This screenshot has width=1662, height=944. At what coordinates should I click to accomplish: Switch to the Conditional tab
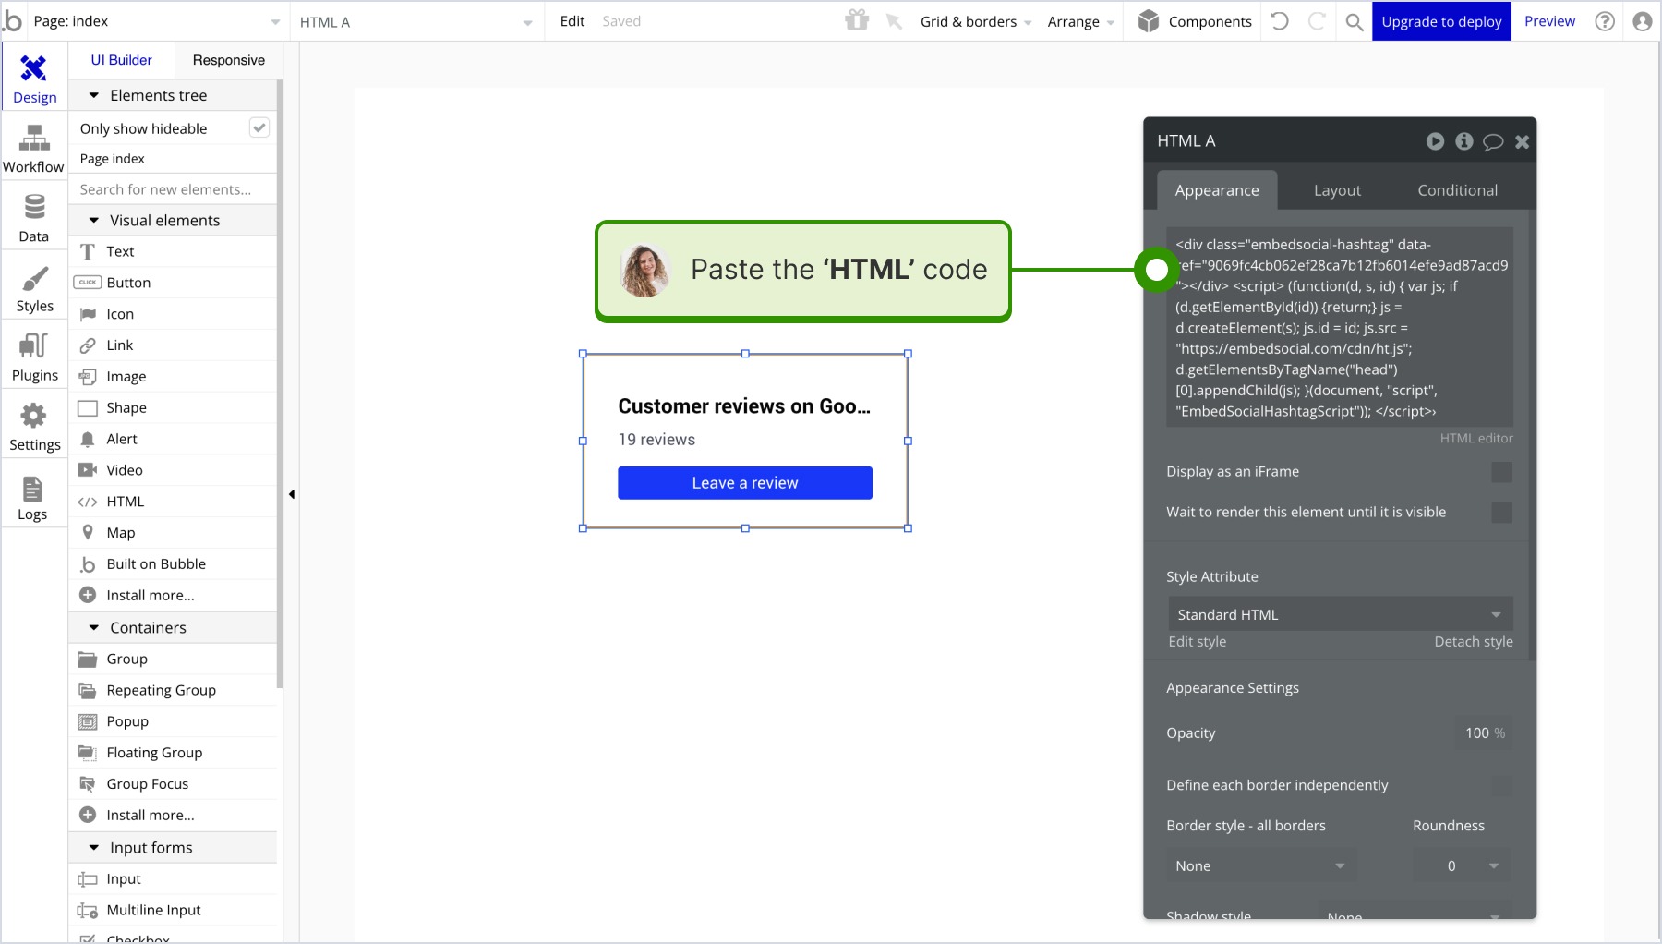pos(1457,190)
